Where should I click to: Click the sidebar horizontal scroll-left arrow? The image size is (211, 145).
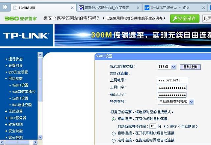click(2, 142)
